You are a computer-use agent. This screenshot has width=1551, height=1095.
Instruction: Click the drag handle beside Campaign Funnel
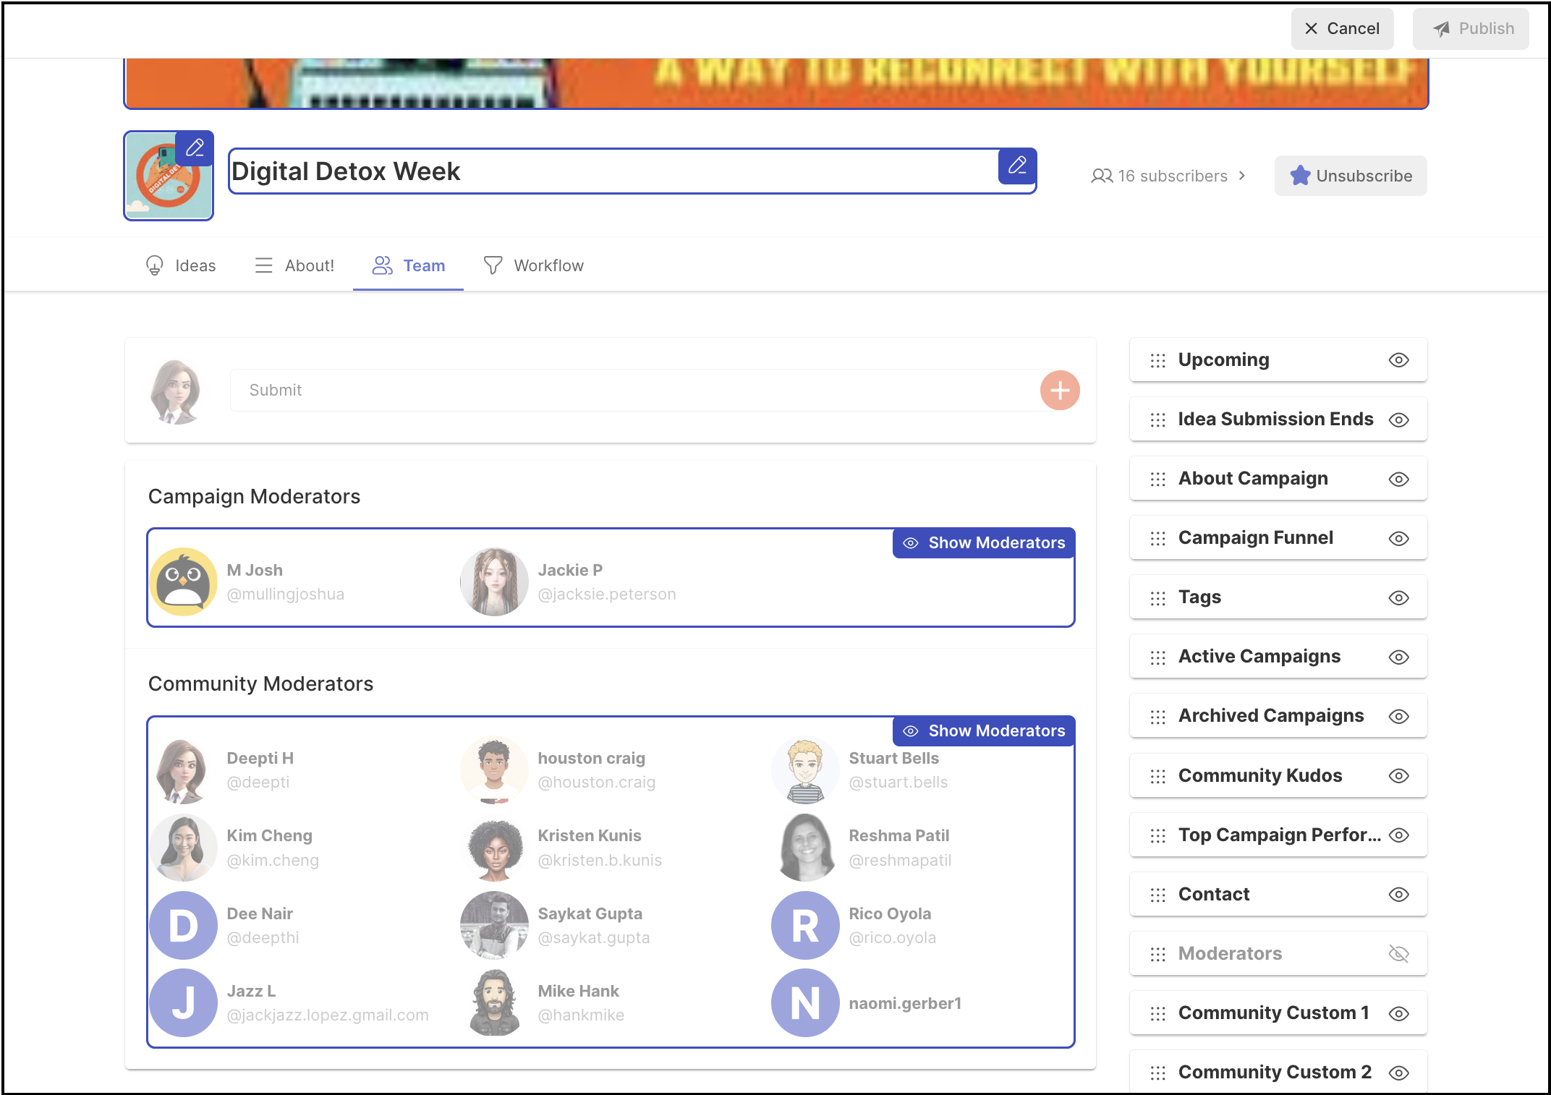tap(1158, 538)
